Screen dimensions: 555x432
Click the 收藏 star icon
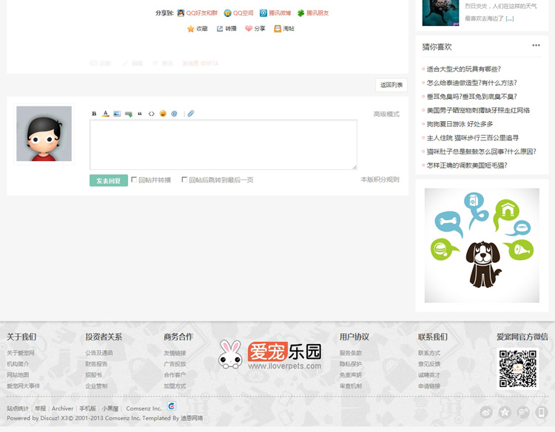click(191, 29)
